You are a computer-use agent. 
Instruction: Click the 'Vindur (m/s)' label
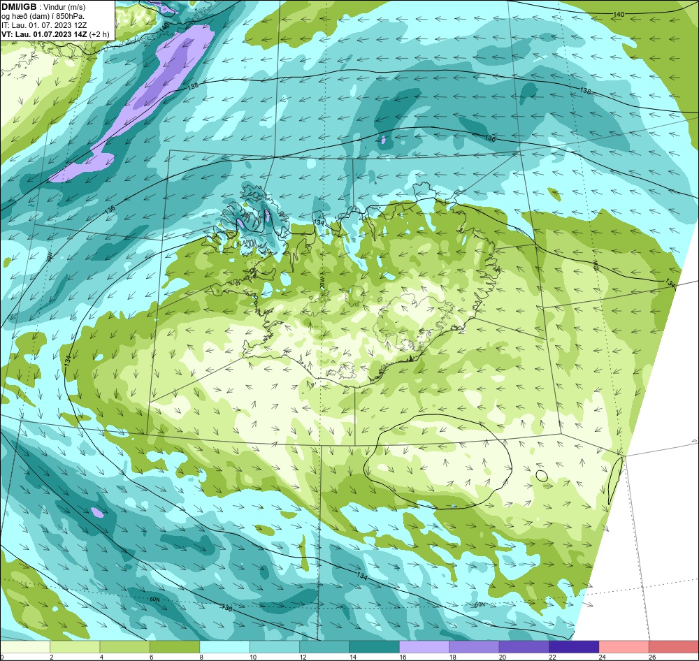pyautogui.click(x=65, y=7)
